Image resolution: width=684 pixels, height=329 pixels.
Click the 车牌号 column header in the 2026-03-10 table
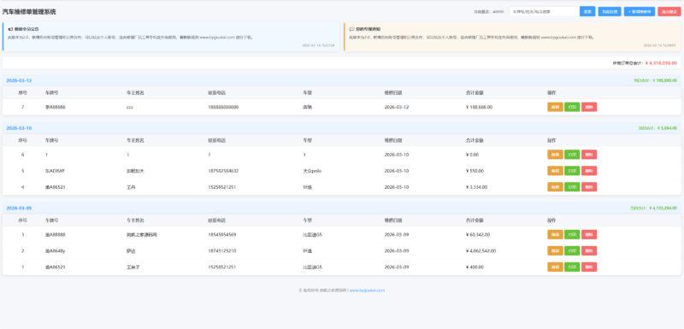52,141
